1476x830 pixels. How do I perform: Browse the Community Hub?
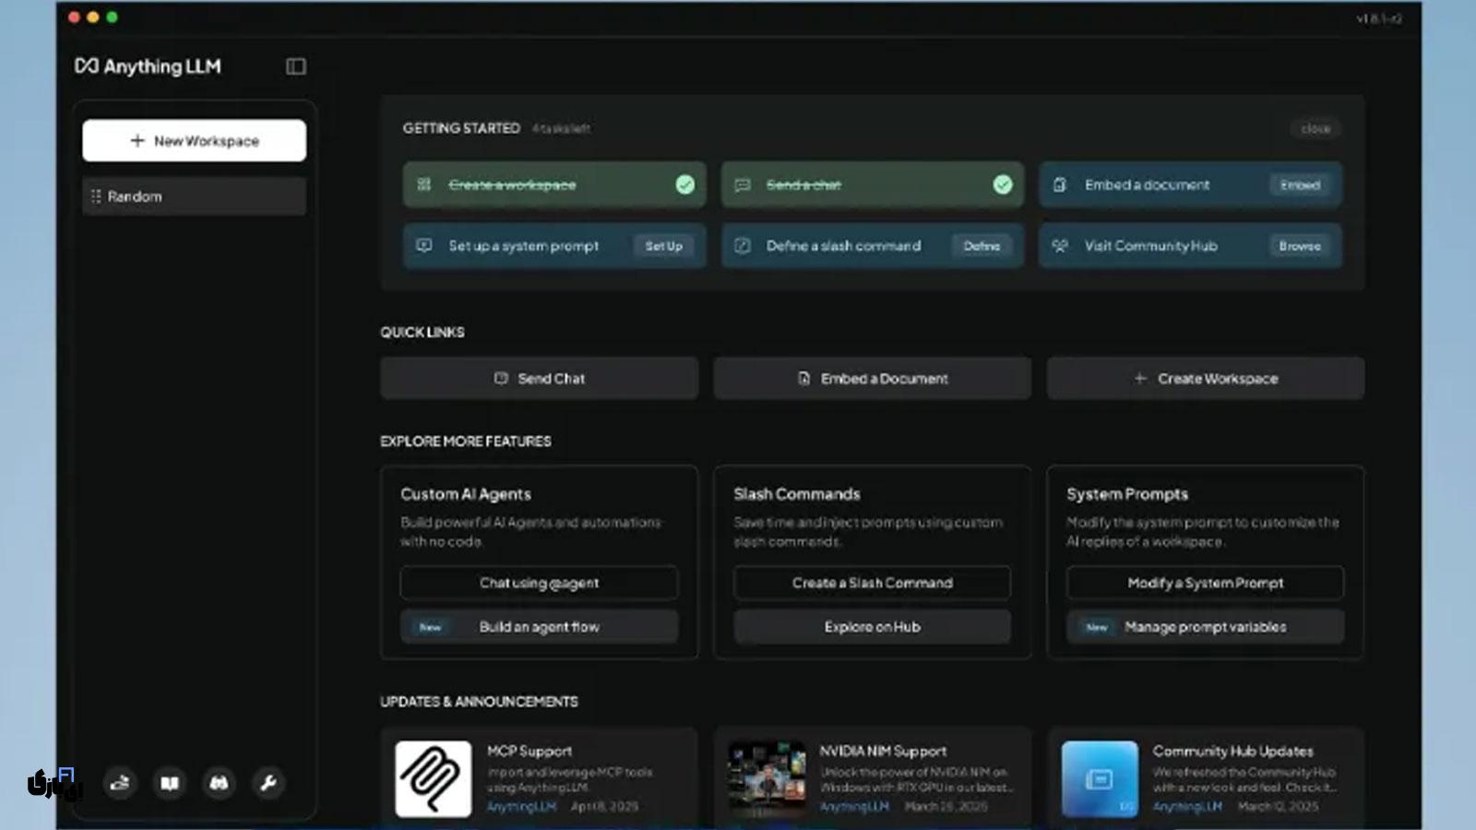tap(1299, 246)
